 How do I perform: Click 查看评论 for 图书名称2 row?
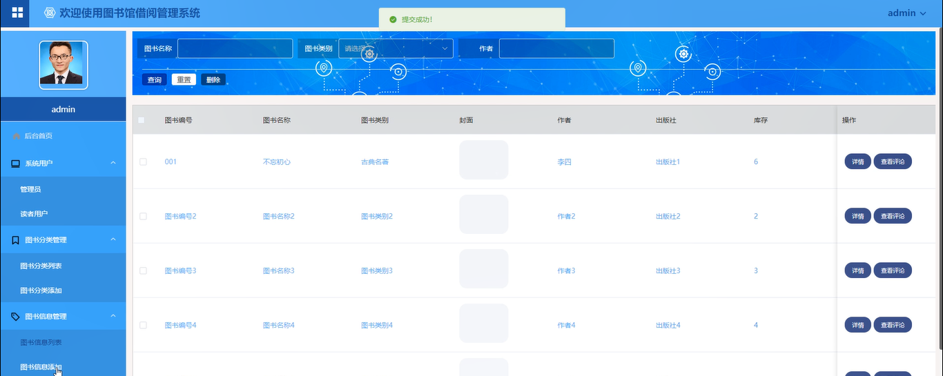click(x=893, y=216)
